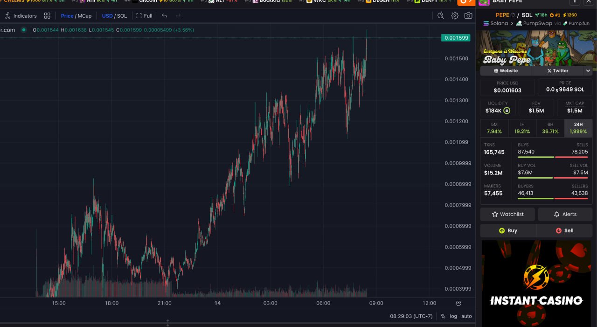Viewport: 597px width, 327px height.
Task: Click the redo arrow icon
Action: 178,16
